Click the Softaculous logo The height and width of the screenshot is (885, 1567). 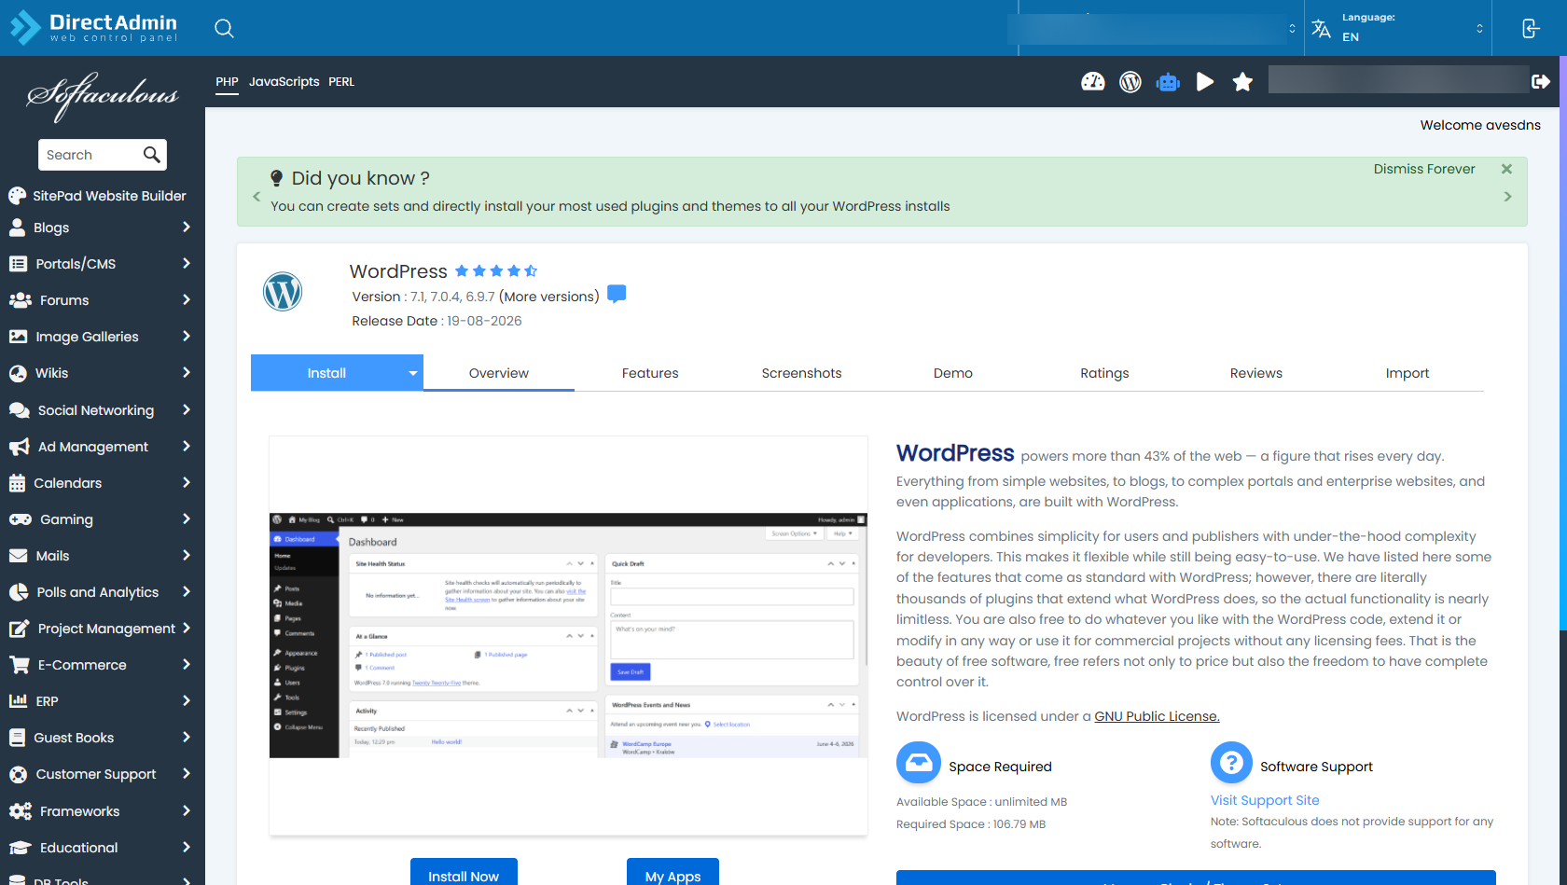coord(103,96)
